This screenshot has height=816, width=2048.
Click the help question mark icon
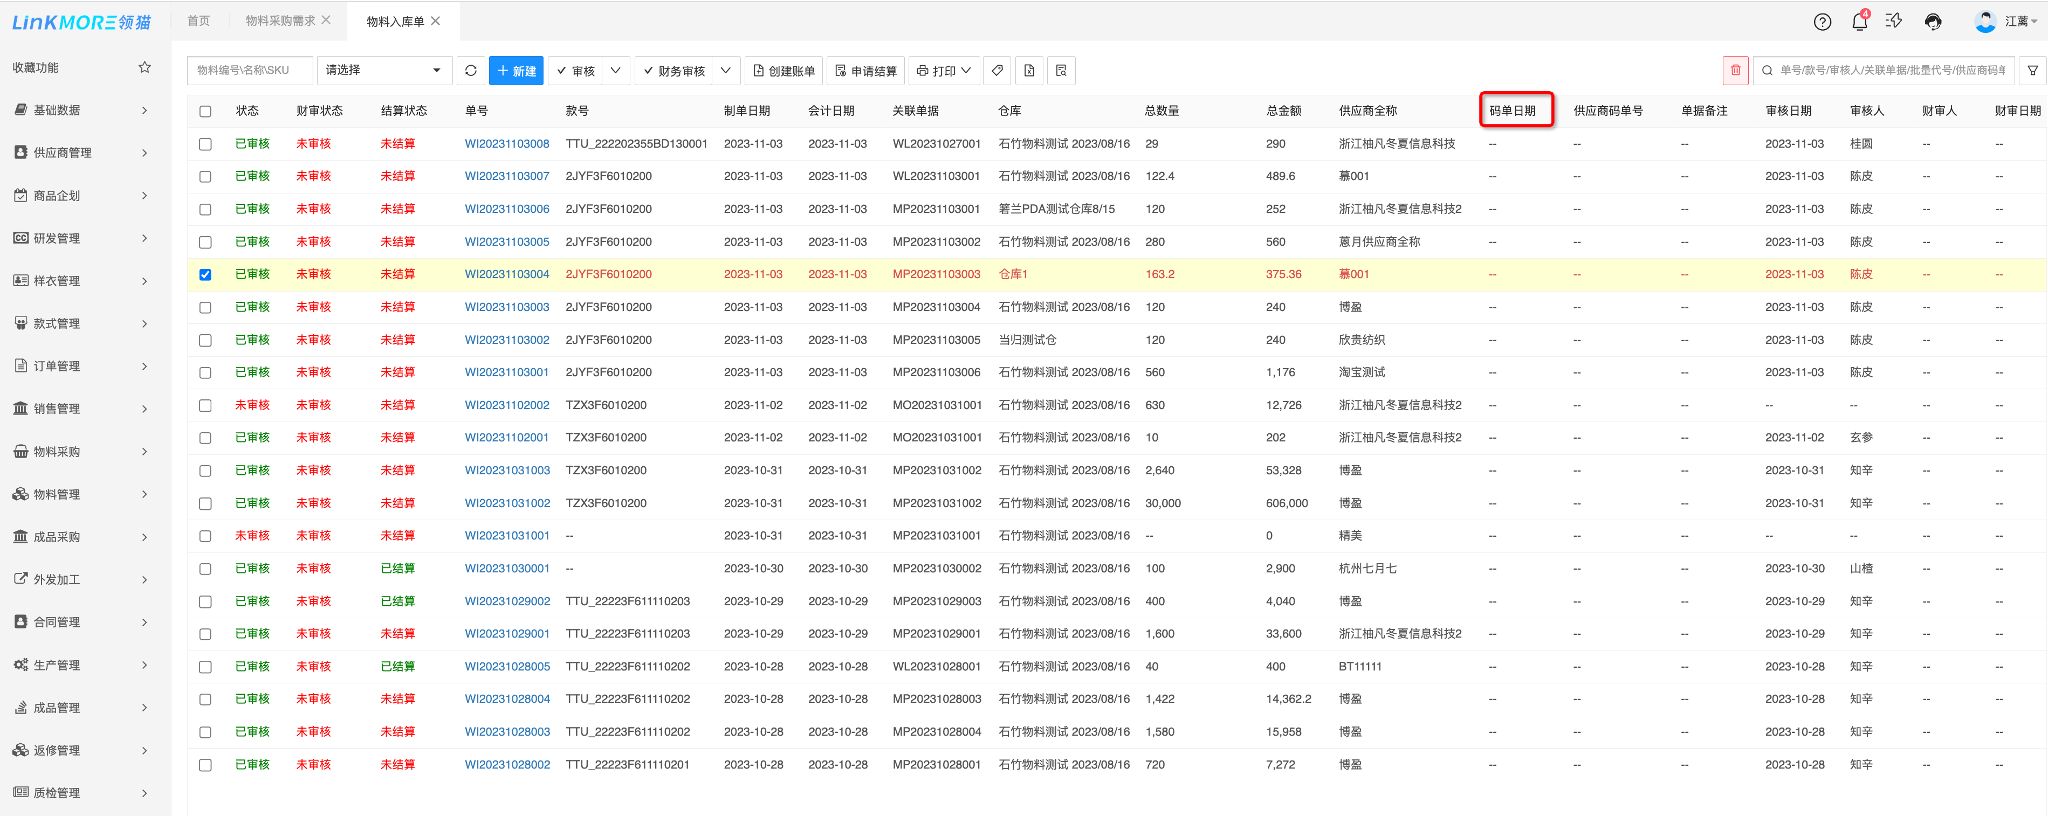[1822, 22]
